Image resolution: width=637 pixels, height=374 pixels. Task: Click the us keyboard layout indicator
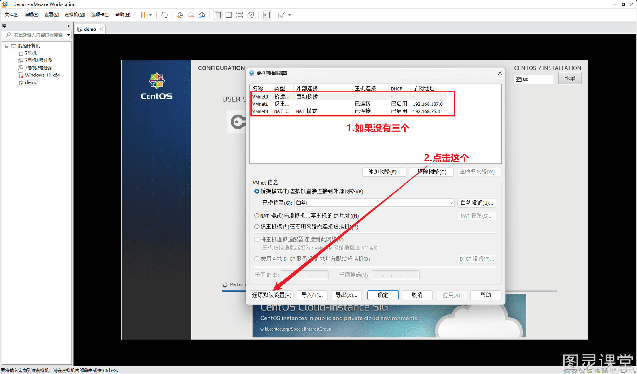tap(533, 80)
